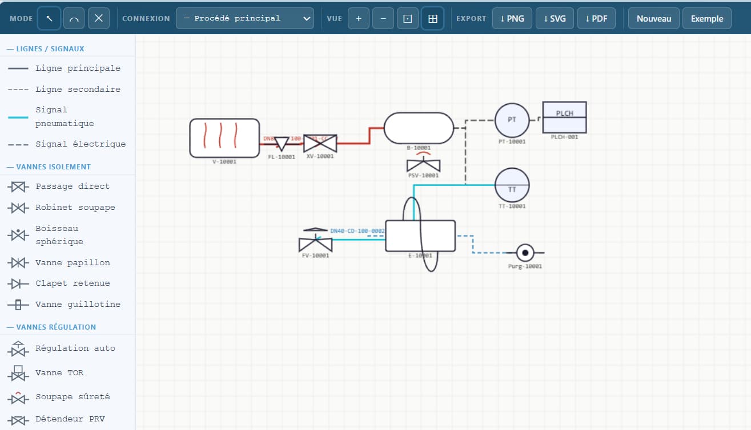Export the diagram as SVG

click(555, 19)
